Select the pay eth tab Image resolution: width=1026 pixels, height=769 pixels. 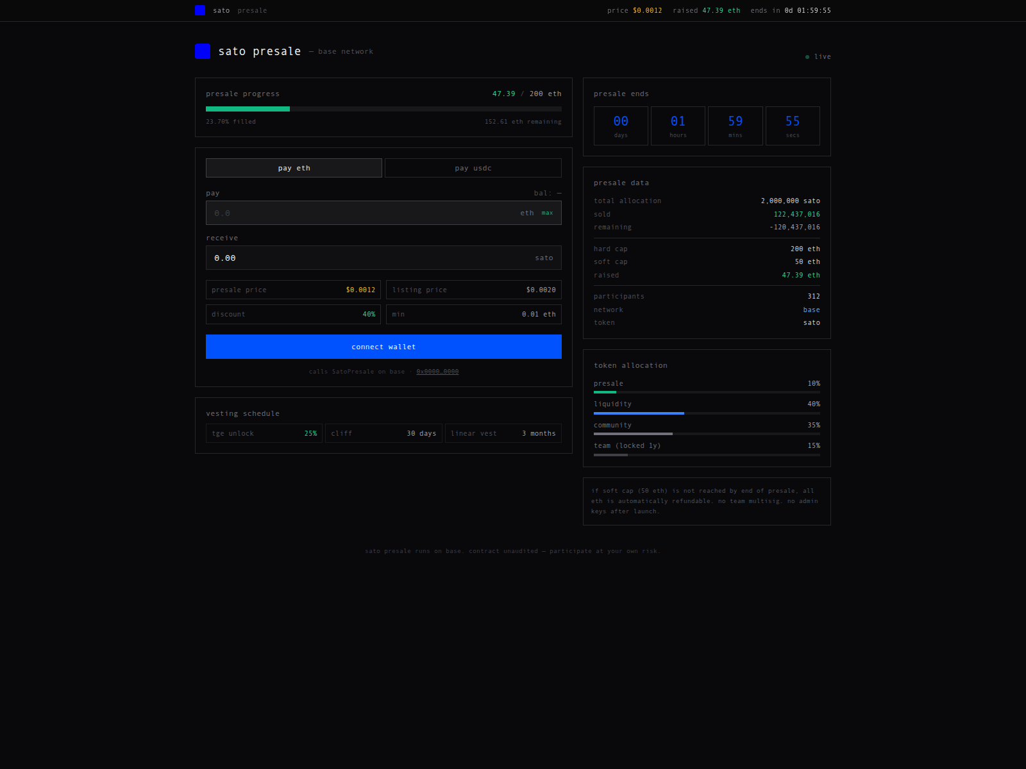pos(294,168)
